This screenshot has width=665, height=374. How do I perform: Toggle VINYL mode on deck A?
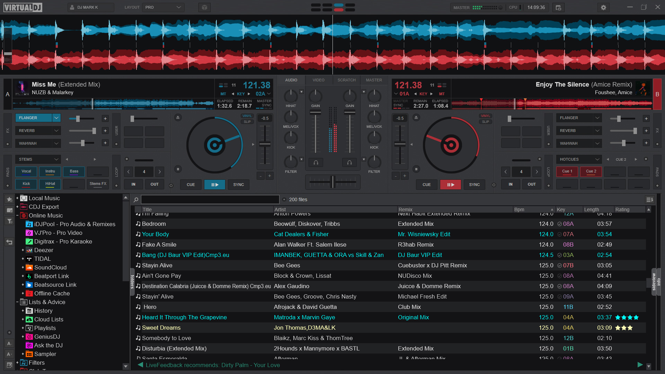click(x=247, y=116)
